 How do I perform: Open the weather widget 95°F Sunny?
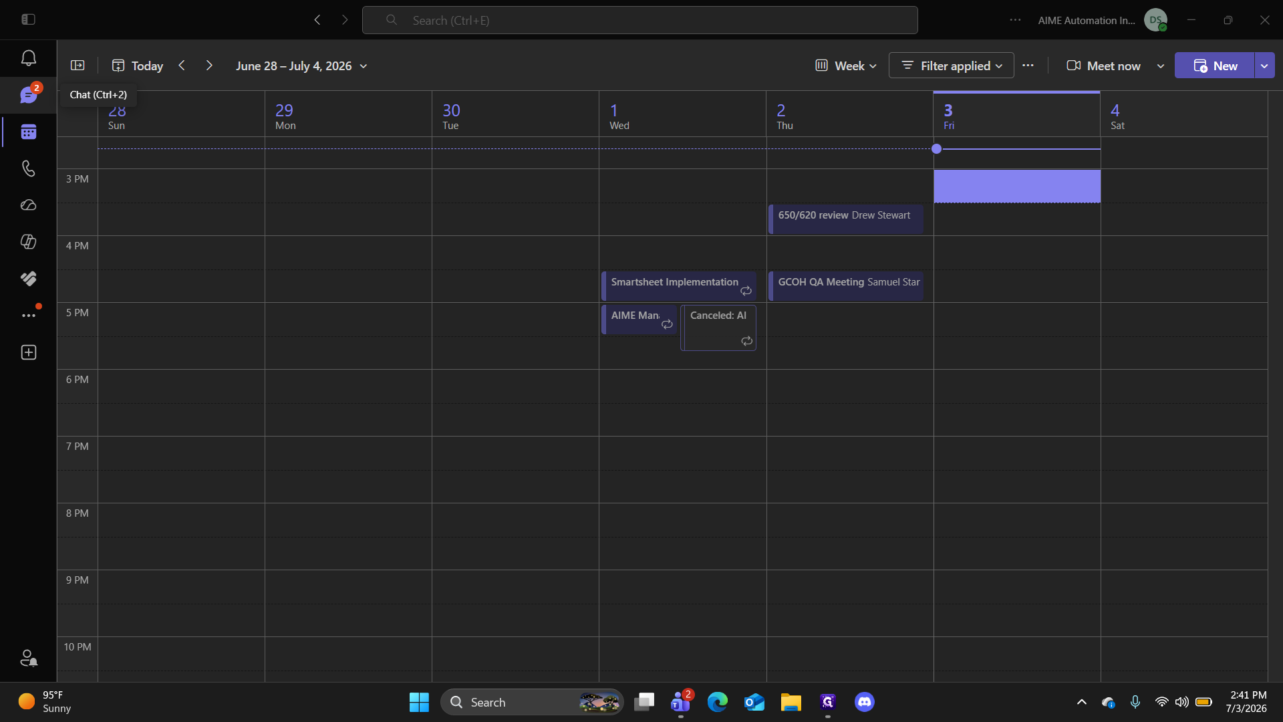(x=45, y=702)
